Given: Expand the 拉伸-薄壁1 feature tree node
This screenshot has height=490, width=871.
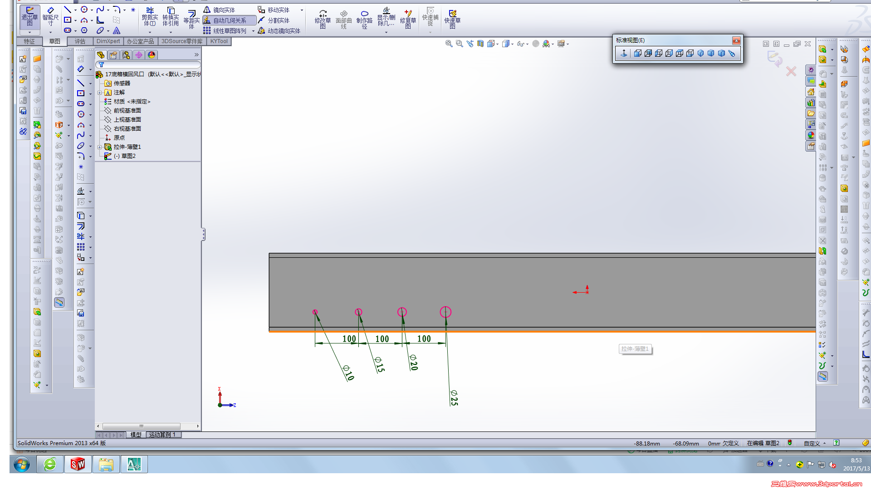Looking at the screenshot, I should point(100,147).
